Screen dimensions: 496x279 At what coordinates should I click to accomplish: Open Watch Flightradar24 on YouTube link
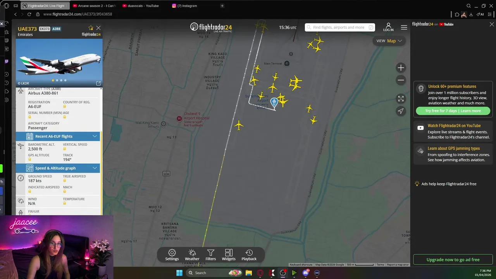click(454, 126)
